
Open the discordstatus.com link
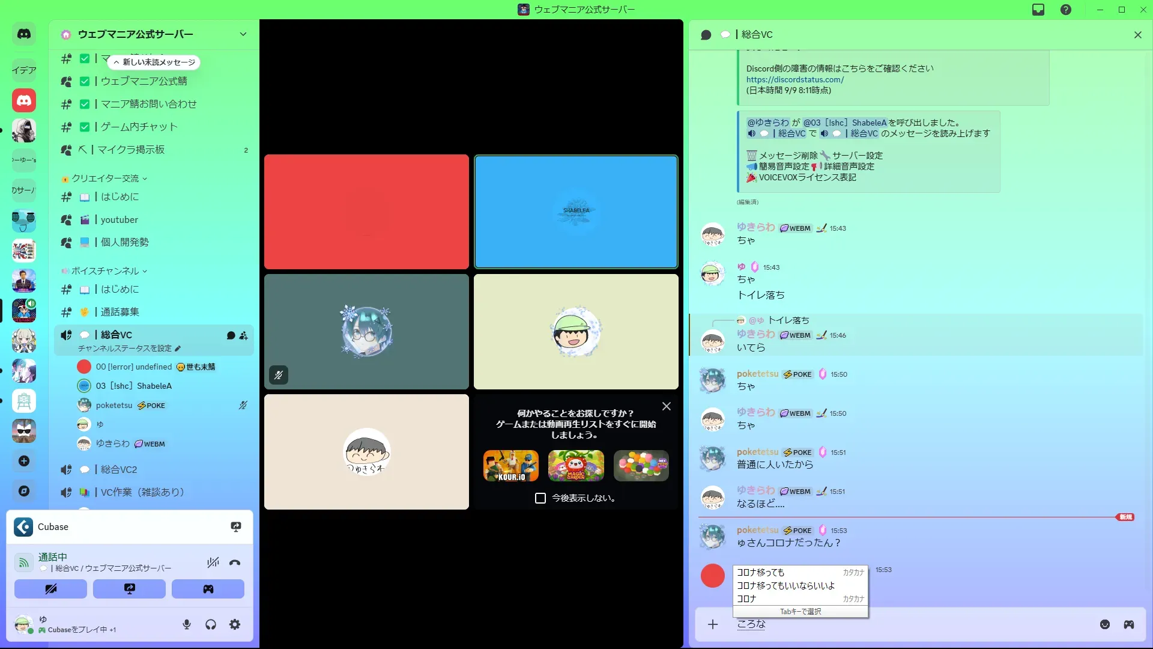[x=794, y=79]
